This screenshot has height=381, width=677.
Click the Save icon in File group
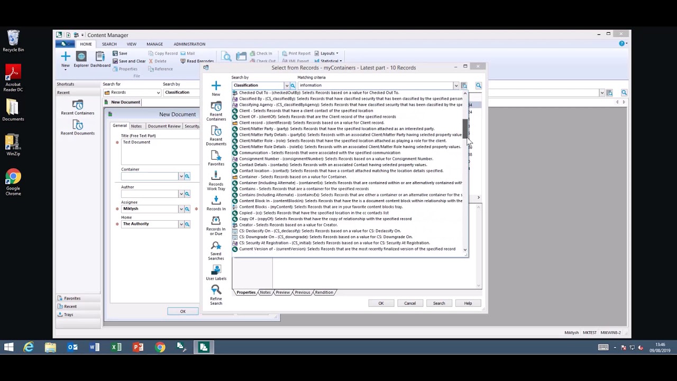[120, 53]
